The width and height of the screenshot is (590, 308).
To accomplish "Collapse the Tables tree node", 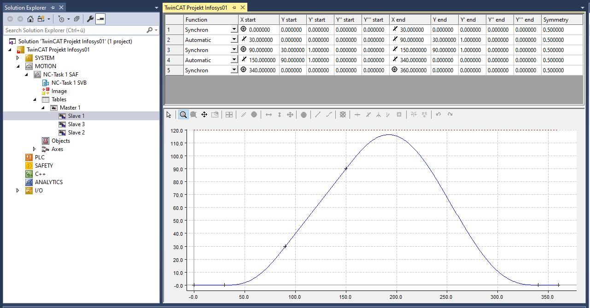I will (35, 99).
